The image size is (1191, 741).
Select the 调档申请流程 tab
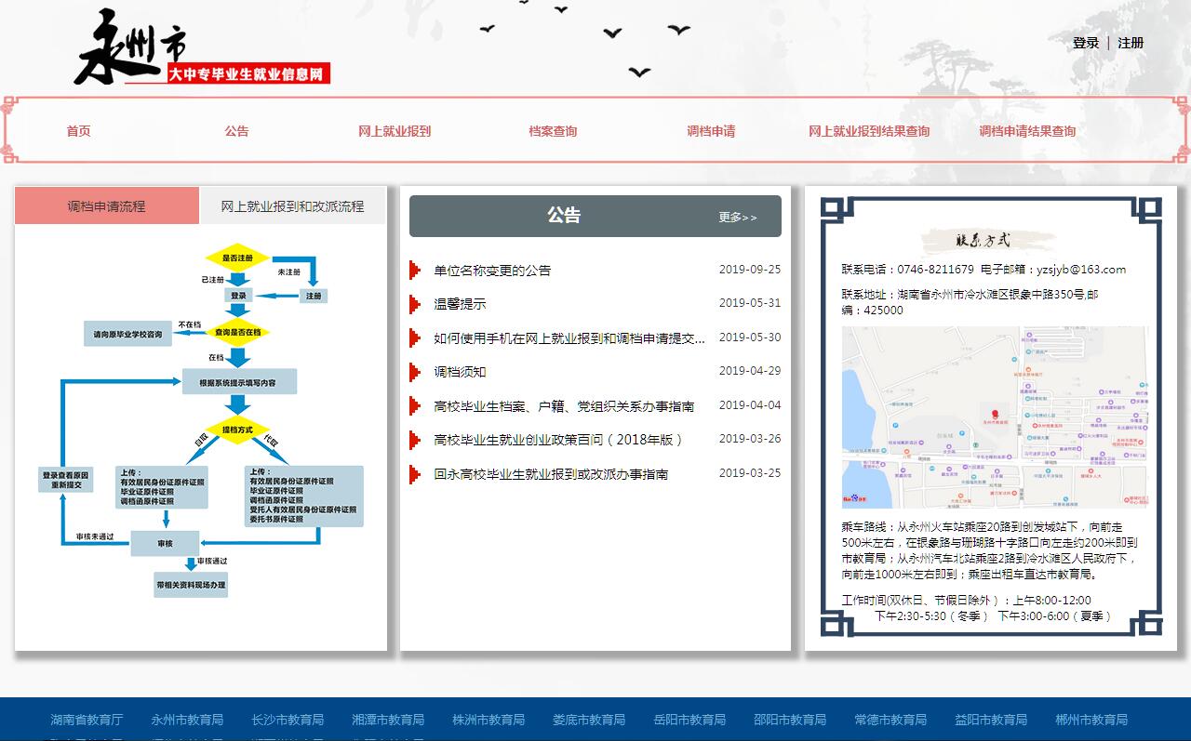click(106, 206)
